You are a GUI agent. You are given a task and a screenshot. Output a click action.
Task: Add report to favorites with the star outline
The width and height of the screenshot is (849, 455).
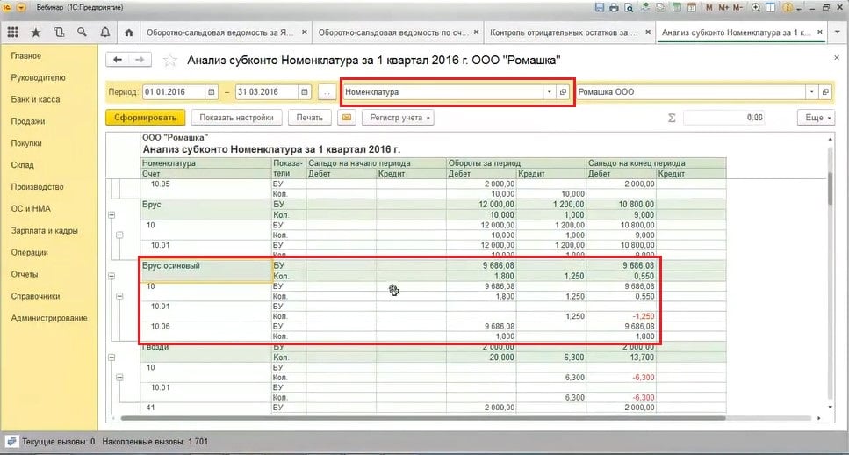click(170, 60)
